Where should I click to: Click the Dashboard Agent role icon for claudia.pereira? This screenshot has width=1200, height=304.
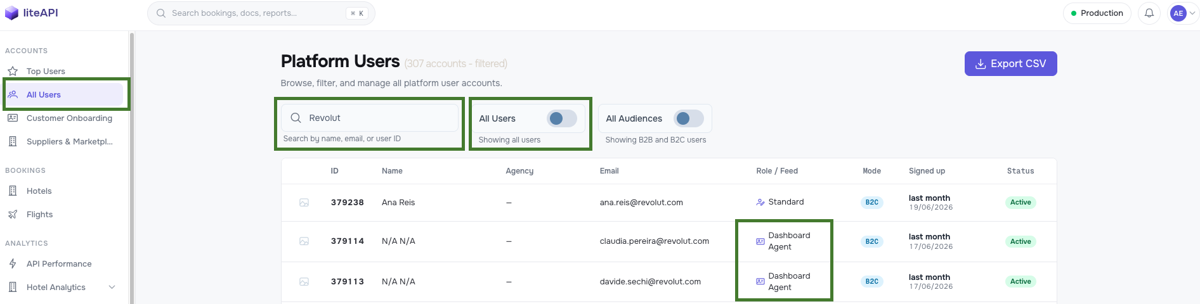click(760, 241)
